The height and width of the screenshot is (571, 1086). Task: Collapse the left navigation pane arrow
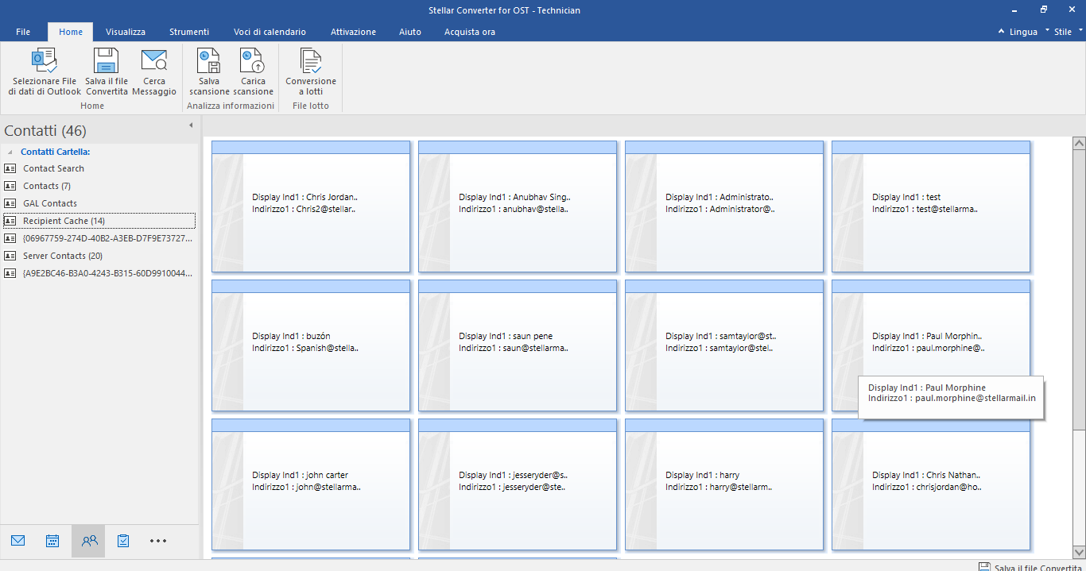[191, 125]
